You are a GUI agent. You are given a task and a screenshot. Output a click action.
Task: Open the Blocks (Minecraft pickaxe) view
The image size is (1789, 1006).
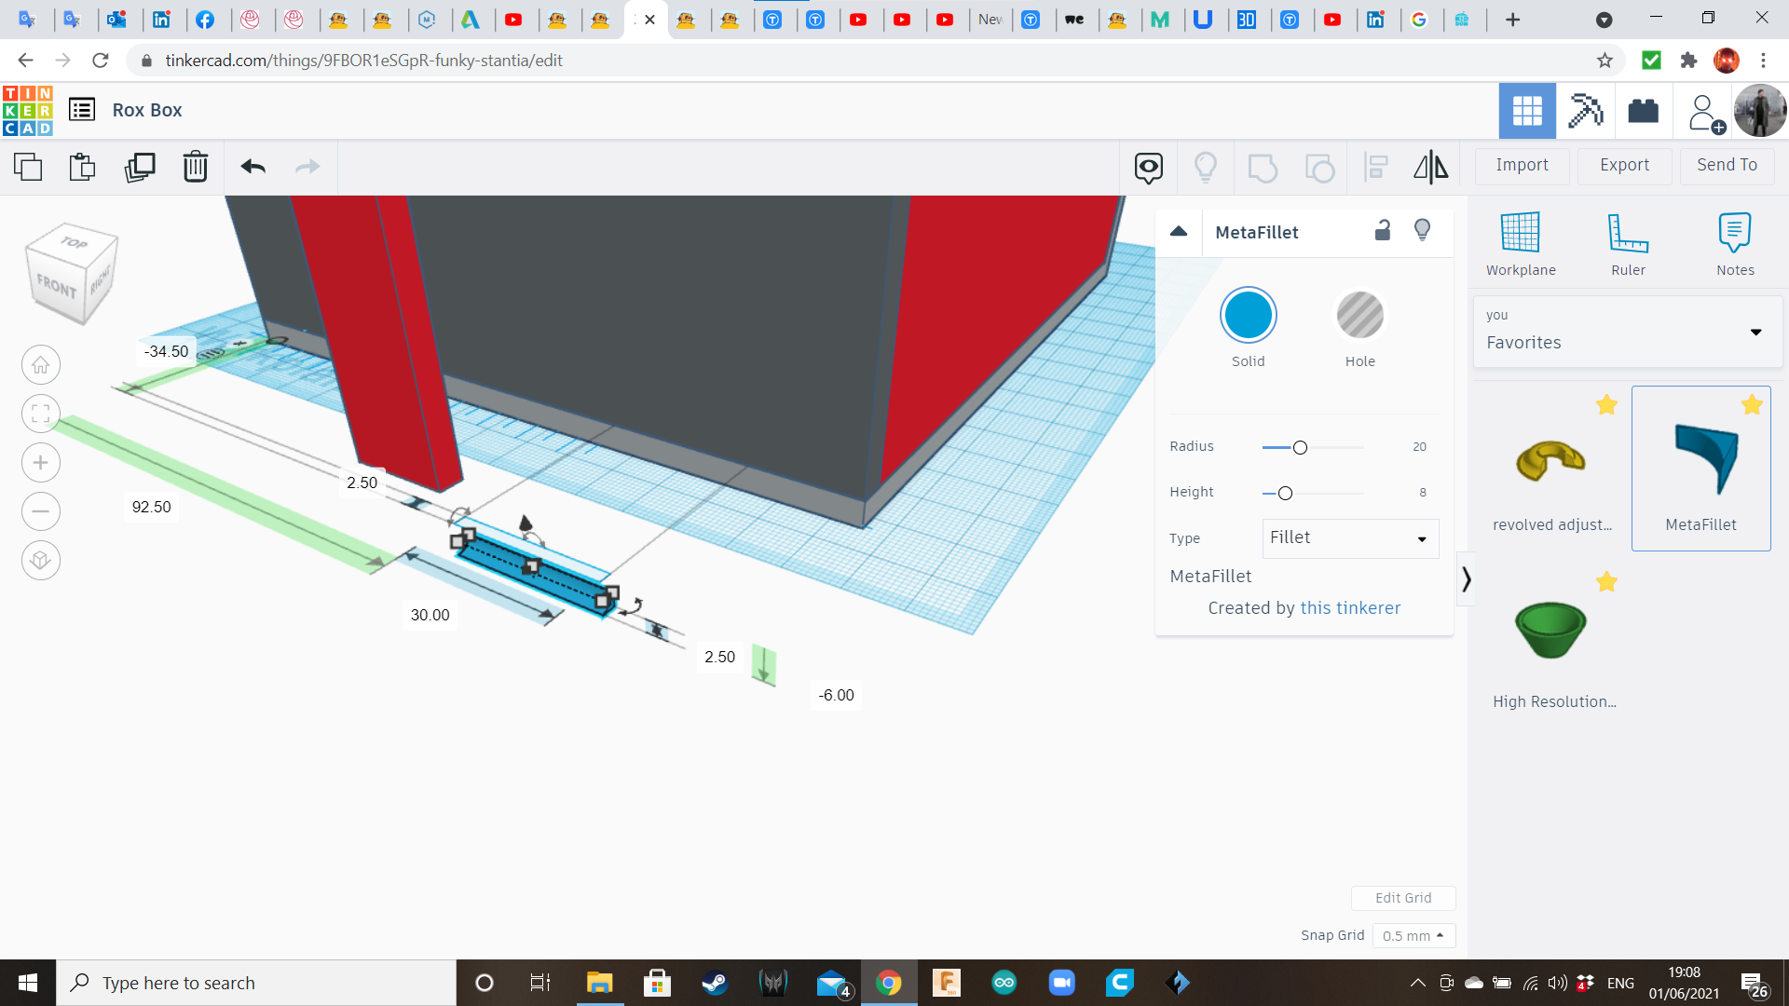point(1585,111)
